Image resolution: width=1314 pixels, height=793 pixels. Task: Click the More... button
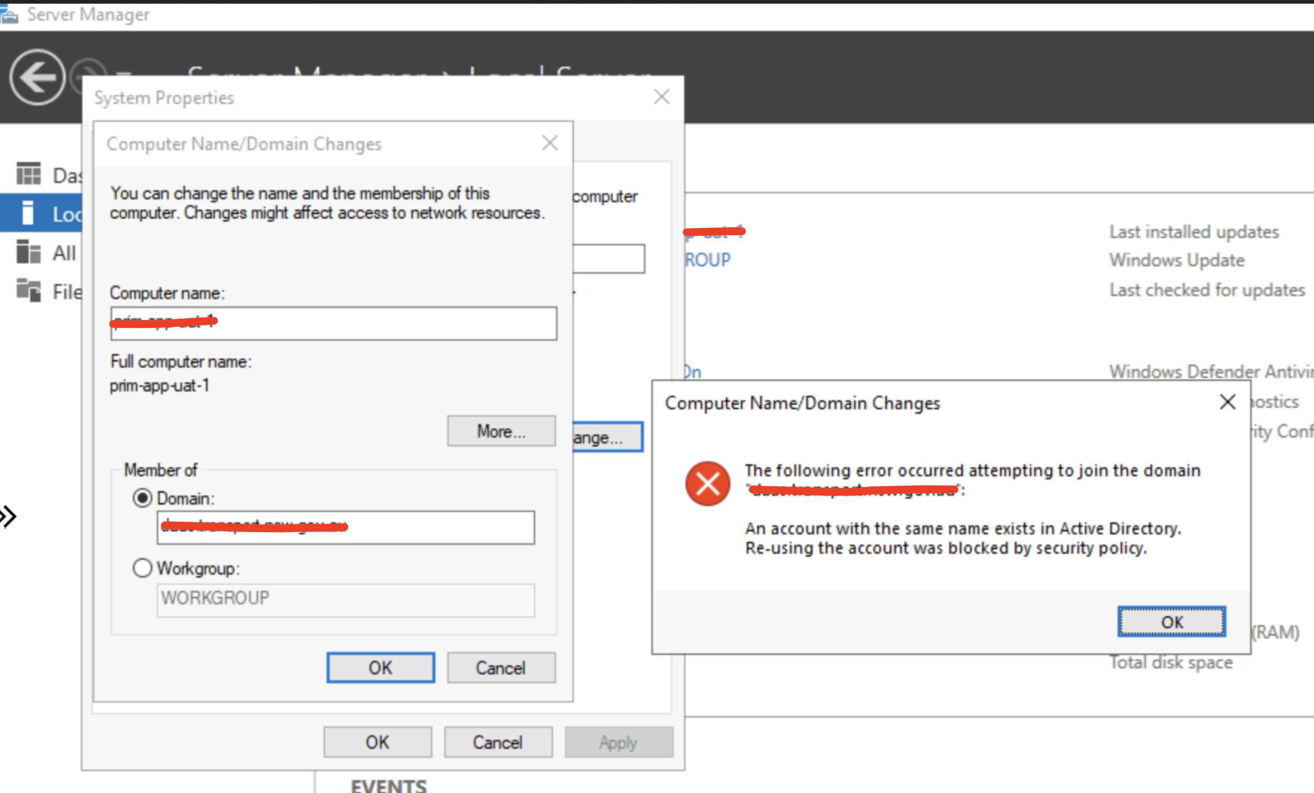click(501, 431)
